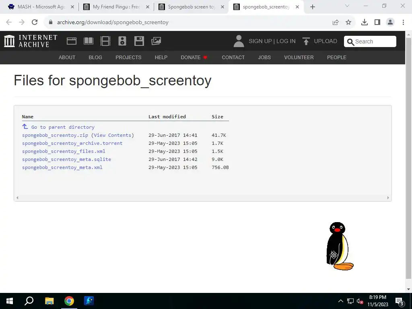Open ABOUT in archive navigation
Image resolution: width=412 pixels, height=309 pixels.
click(x=67, y=57)
